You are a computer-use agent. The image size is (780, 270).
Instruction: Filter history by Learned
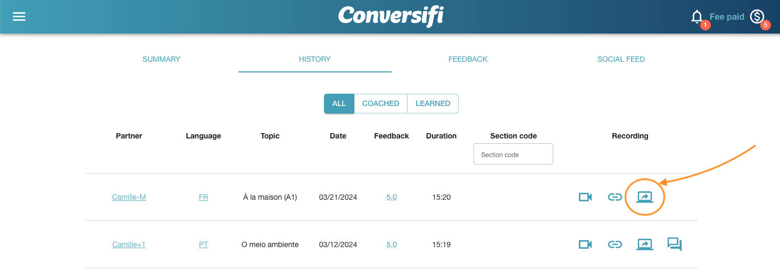[433, 104]
